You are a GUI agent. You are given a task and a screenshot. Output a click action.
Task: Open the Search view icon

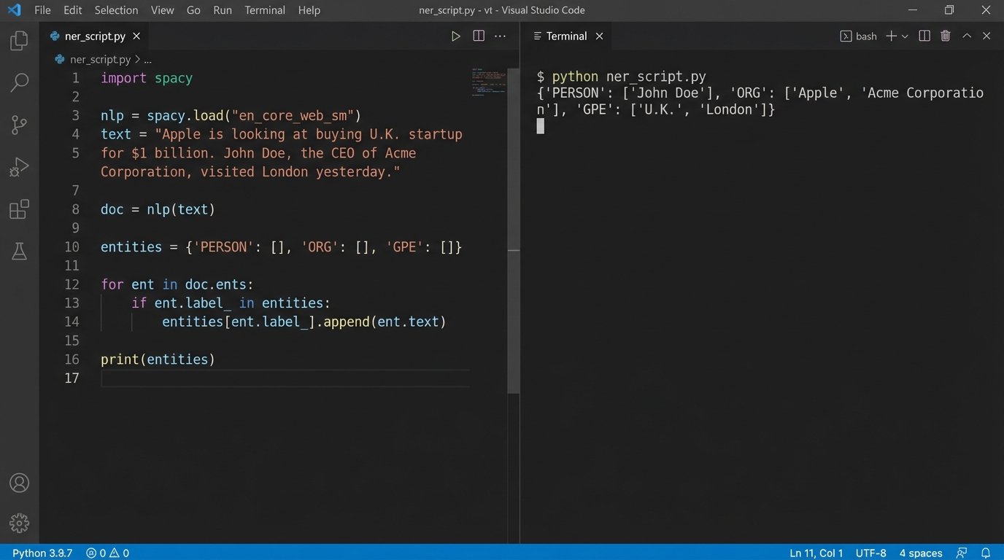tap(19, 82)
